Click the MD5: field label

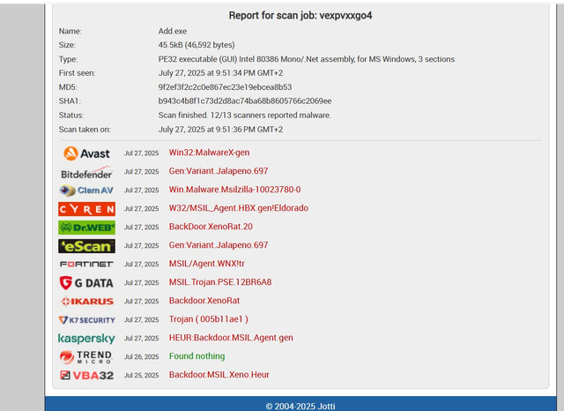68,87
